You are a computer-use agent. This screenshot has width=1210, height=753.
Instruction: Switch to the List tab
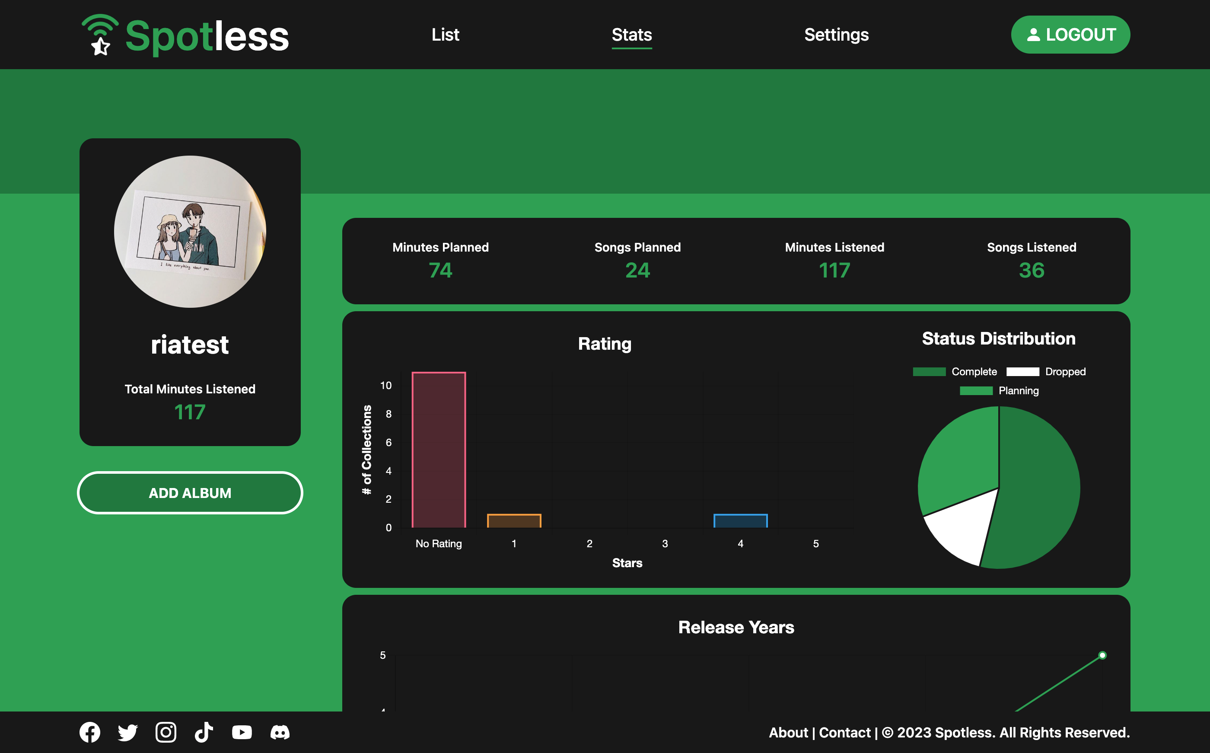446,35
